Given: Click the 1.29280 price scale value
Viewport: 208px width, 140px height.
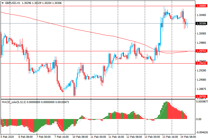Looking at the screenshot, I should (x=201, y=71).
